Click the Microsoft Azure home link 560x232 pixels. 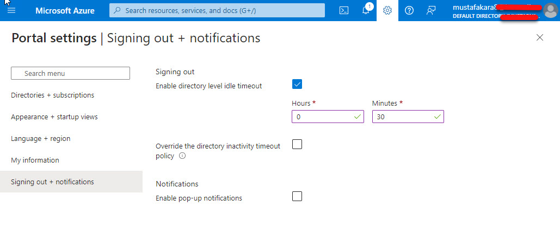(65, 10)
